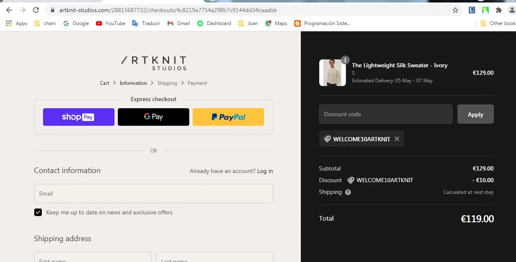
Task: Remove WELCOME10ARTKNIT discount with X icon
Action: click(x=397, y=139)
